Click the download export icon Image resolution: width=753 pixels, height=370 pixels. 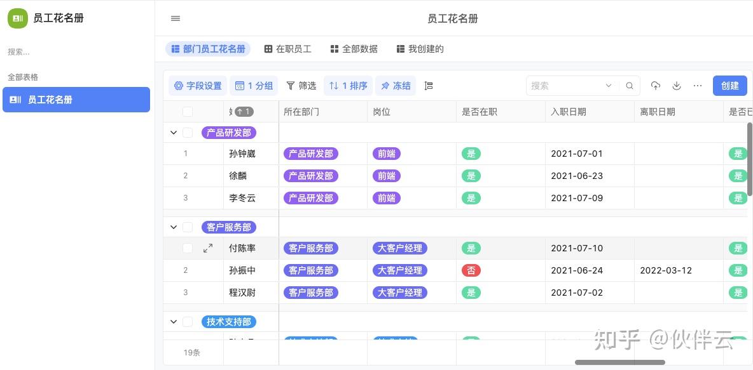[677, 86]
